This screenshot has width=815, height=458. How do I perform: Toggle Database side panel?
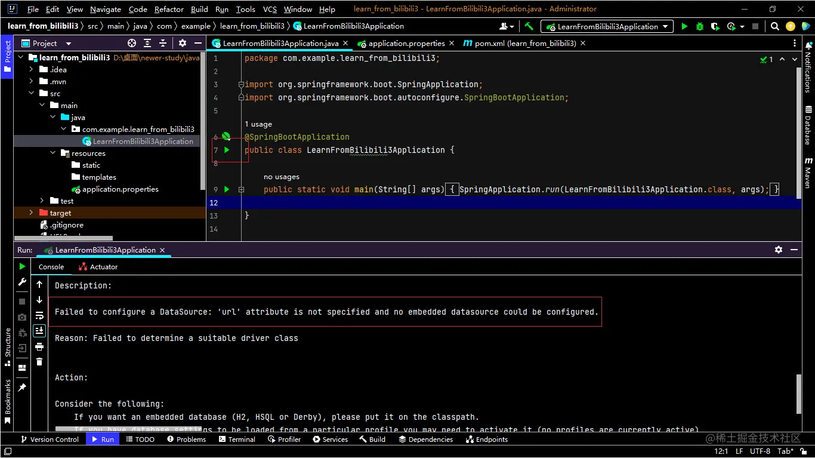pyautogui.click(x=808, y=125)
